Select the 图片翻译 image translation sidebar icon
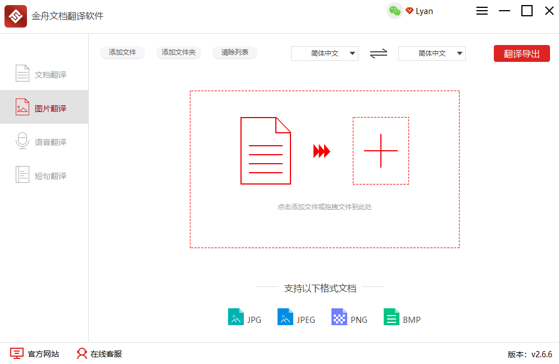This screenshot has width=559, height=364. tap(22, 107)
